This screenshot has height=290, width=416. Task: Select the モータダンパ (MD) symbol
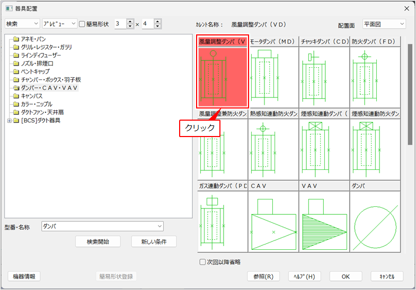coord(273,77)
